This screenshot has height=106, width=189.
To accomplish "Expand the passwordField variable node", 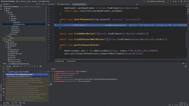I will [x=53, y=81].
